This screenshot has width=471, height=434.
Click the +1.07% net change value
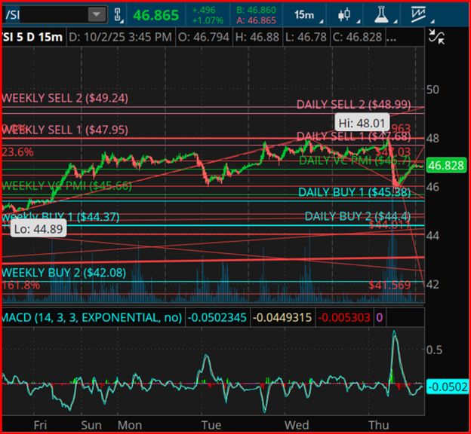204,20
